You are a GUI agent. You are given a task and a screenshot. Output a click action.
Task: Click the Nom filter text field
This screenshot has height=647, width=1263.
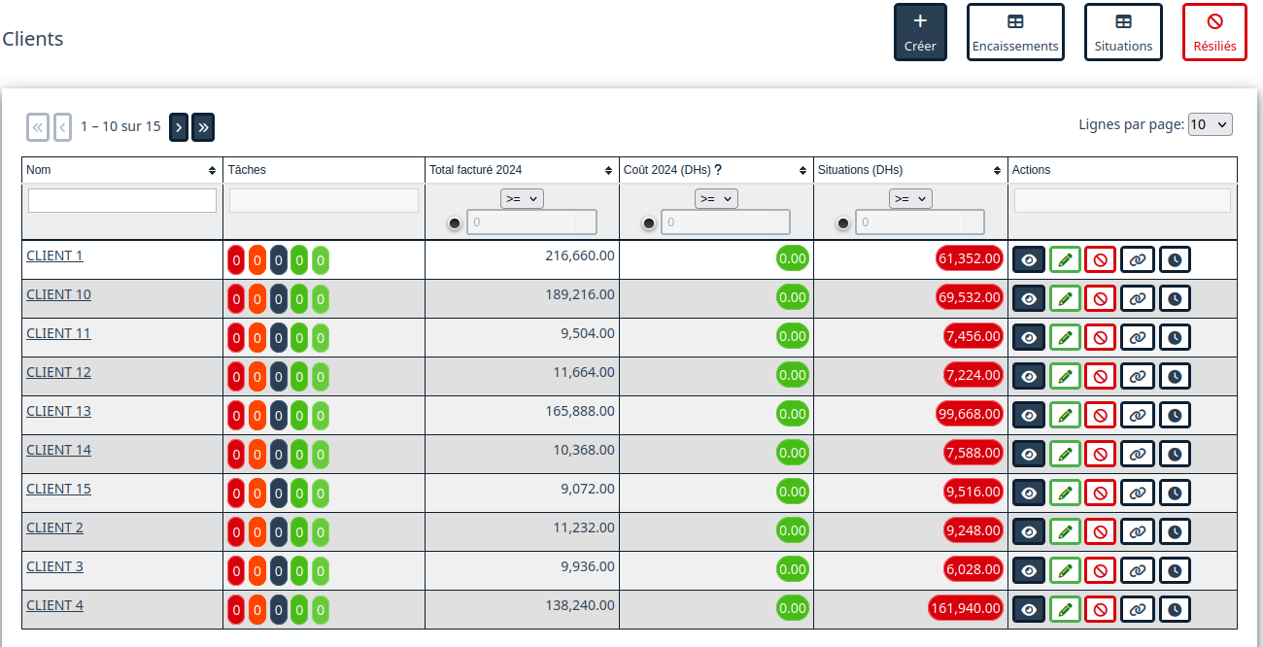pyautogui.click(x=122, y=200)
